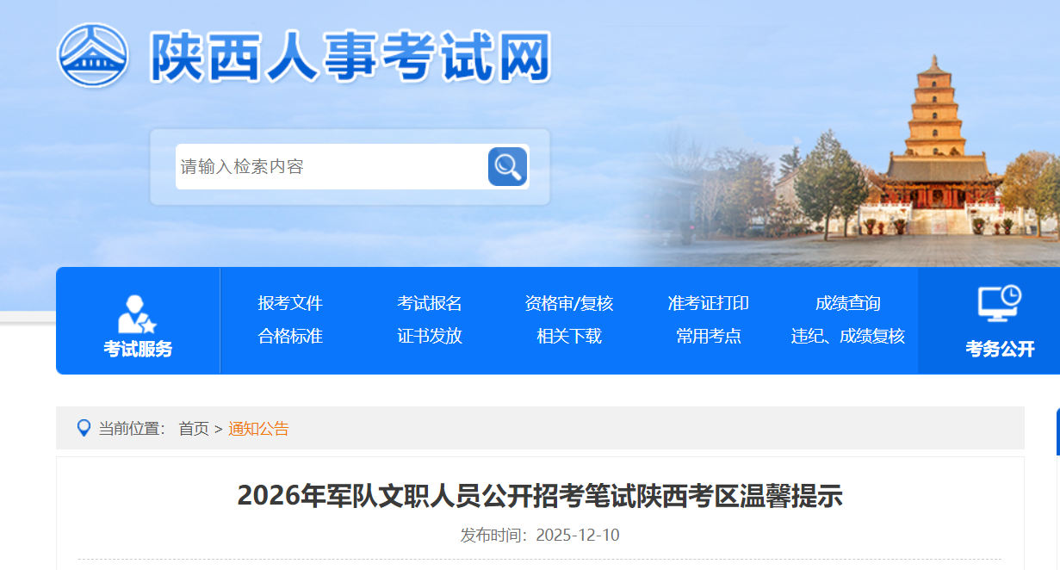This screenshot has height=570, width=1060.
Task: Open 成绩查询 from navigation bar
Action: 847,303
